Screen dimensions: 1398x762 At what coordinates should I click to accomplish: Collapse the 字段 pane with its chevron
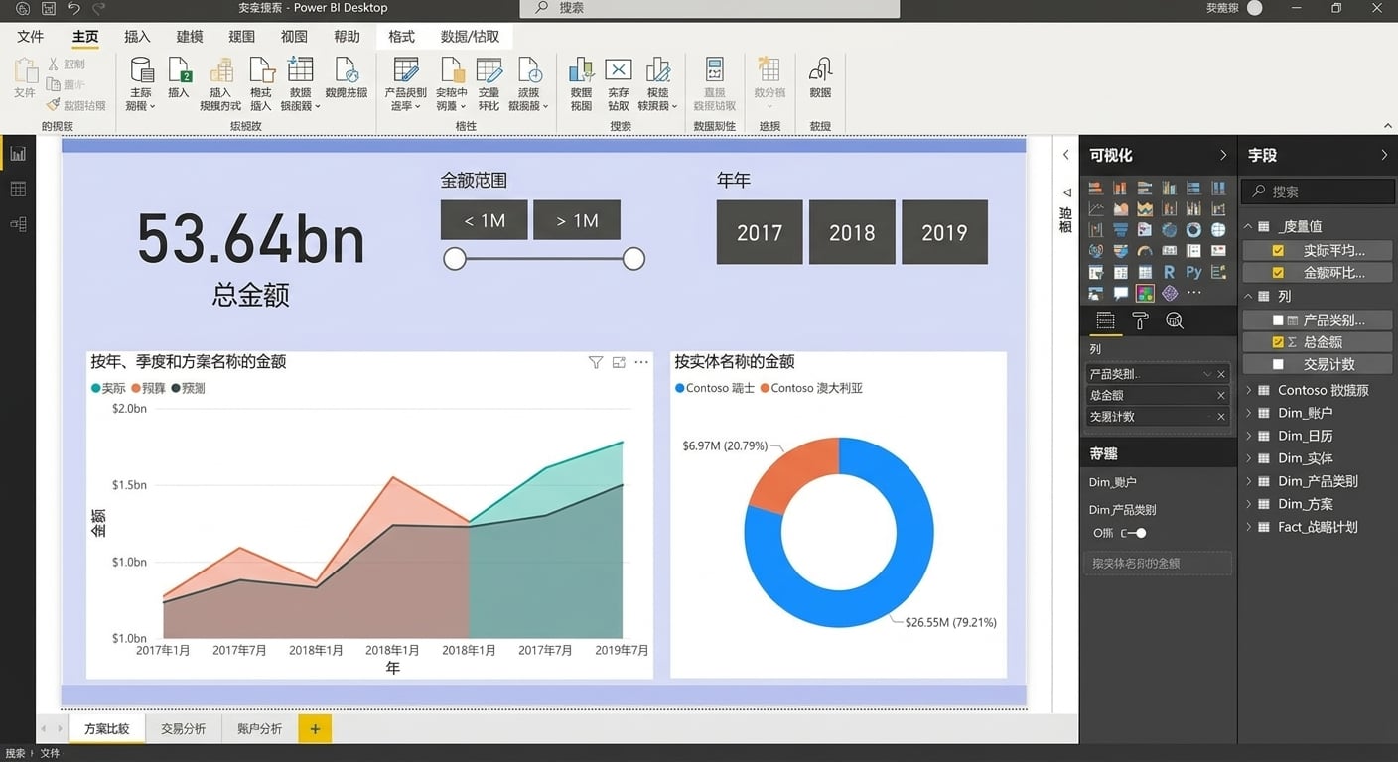click(x=1384, y=155)
